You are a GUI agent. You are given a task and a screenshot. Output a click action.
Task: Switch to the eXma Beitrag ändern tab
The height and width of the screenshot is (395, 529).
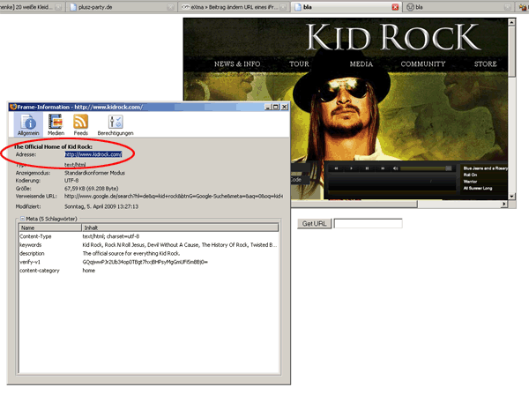235,7
